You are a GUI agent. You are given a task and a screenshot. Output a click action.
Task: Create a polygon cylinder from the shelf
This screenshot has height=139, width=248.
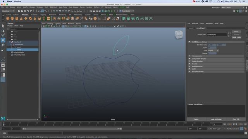click(x=17, y=19)
